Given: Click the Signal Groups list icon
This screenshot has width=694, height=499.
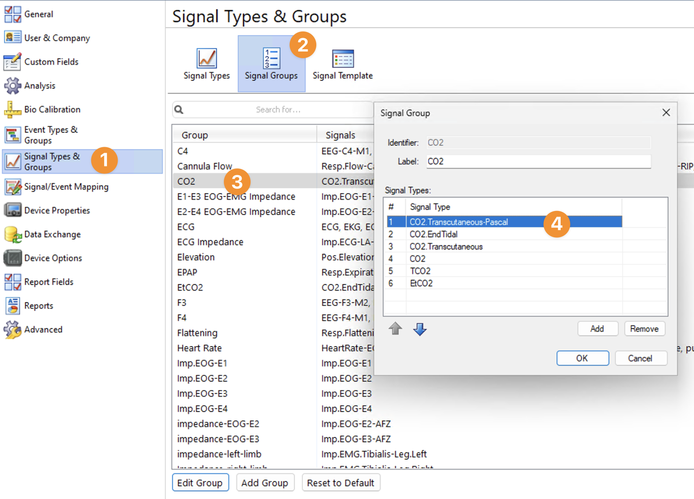Looking at the screenshot, I should pos(271,58).
